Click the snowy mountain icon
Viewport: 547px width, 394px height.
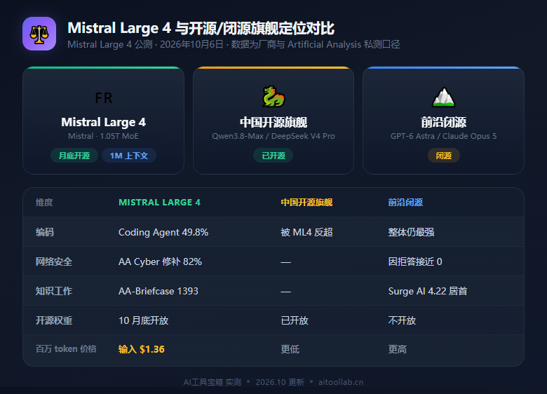(x=443, y=97)
